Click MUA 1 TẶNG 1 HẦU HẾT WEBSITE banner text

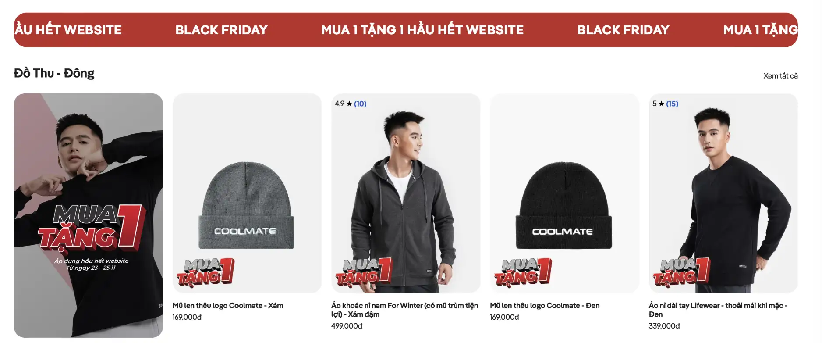[x=422, y=30]
